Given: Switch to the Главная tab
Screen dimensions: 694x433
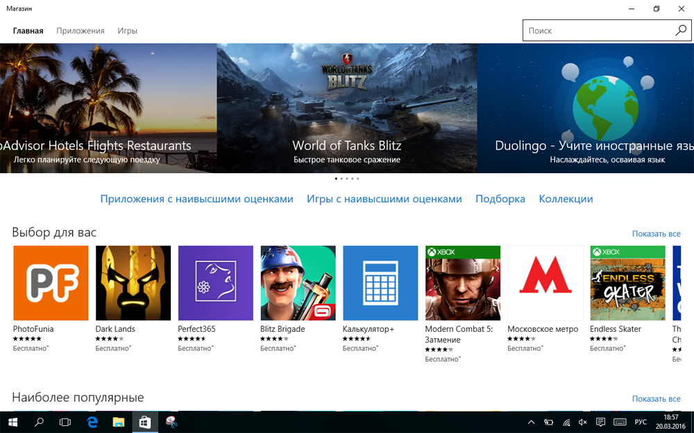Looking at the screenshot, I should [28, 30].
